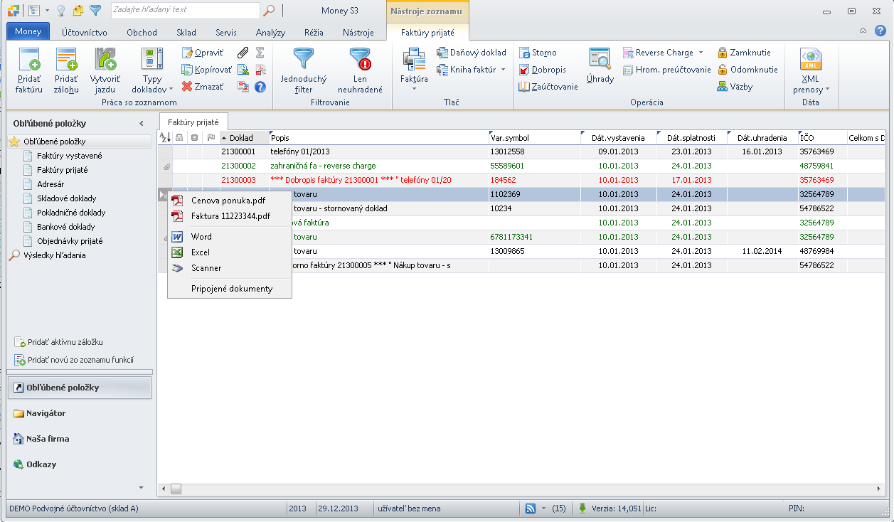
Task: Open the Odkazy panel
Action: (79, 464)
